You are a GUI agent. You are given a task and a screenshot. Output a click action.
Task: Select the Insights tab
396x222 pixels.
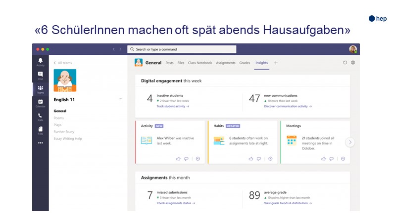click(x=262, y=63)
